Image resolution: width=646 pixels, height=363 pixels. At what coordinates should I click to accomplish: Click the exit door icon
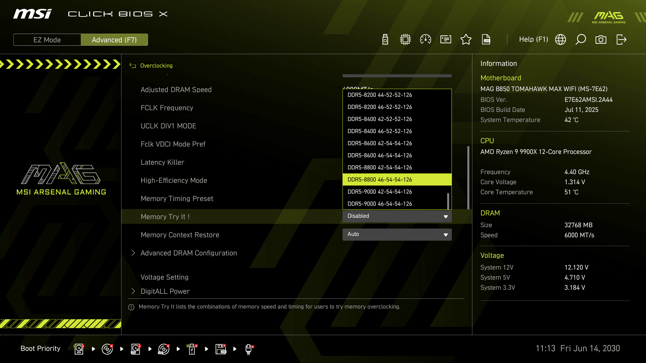click(621, 39)
